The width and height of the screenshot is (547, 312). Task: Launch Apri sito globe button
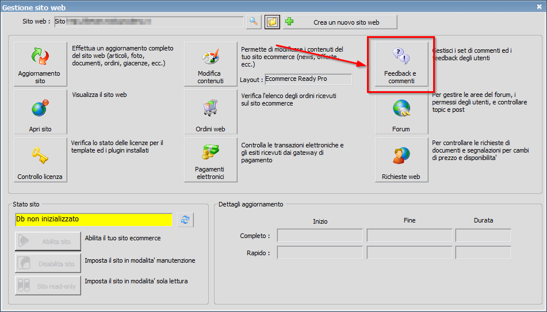click(40, 112)
